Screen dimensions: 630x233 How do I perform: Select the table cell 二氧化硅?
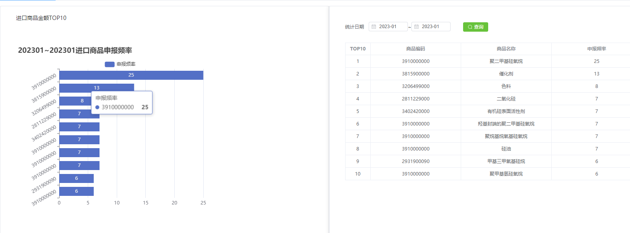(x=506, y=99)
